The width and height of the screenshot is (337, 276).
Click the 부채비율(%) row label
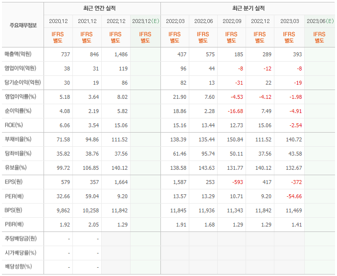click(18, 139)
